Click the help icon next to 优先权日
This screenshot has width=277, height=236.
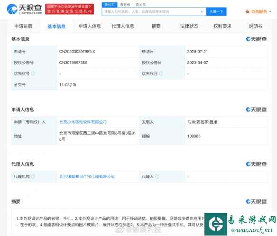(x=161, y=73)
